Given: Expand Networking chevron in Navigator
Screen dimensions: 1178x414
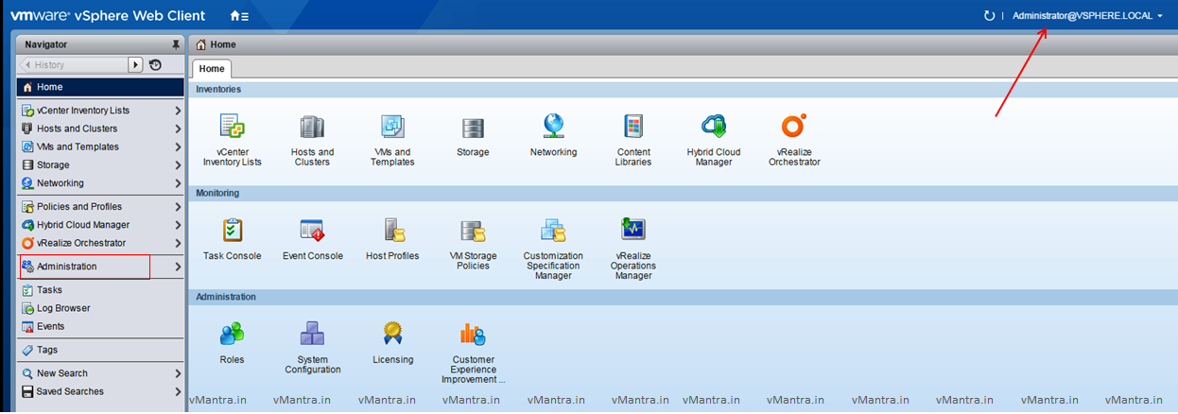Looking at the screenshot, I should (178, 183).
